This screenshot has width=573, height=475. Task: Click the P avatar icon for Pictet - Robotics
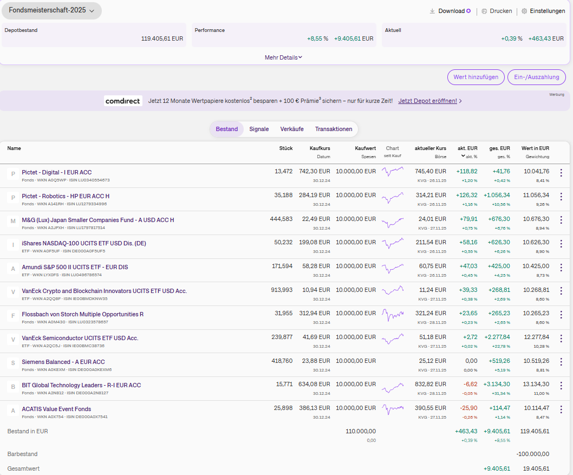point(13,198)
